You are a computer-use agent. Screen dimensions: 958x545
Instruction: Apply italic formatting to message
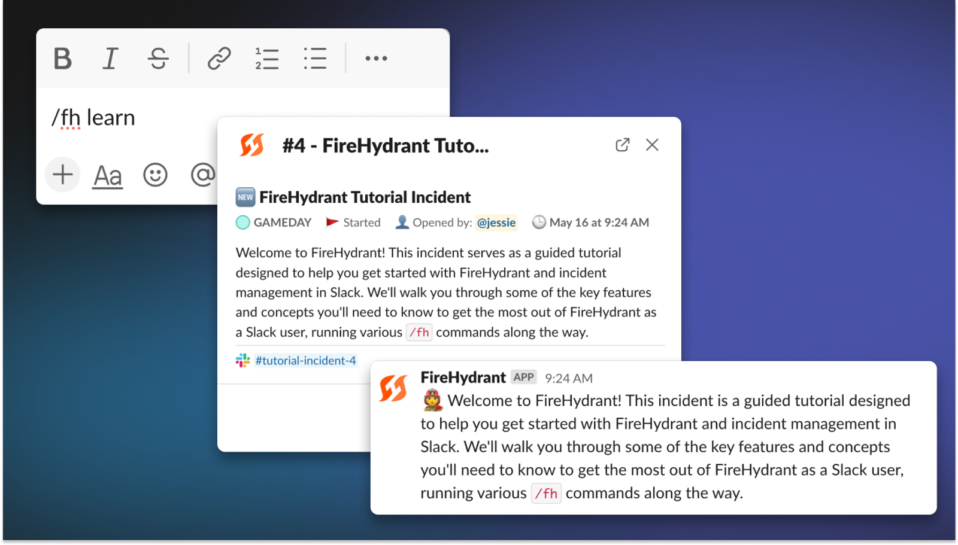tap(110, 59)
